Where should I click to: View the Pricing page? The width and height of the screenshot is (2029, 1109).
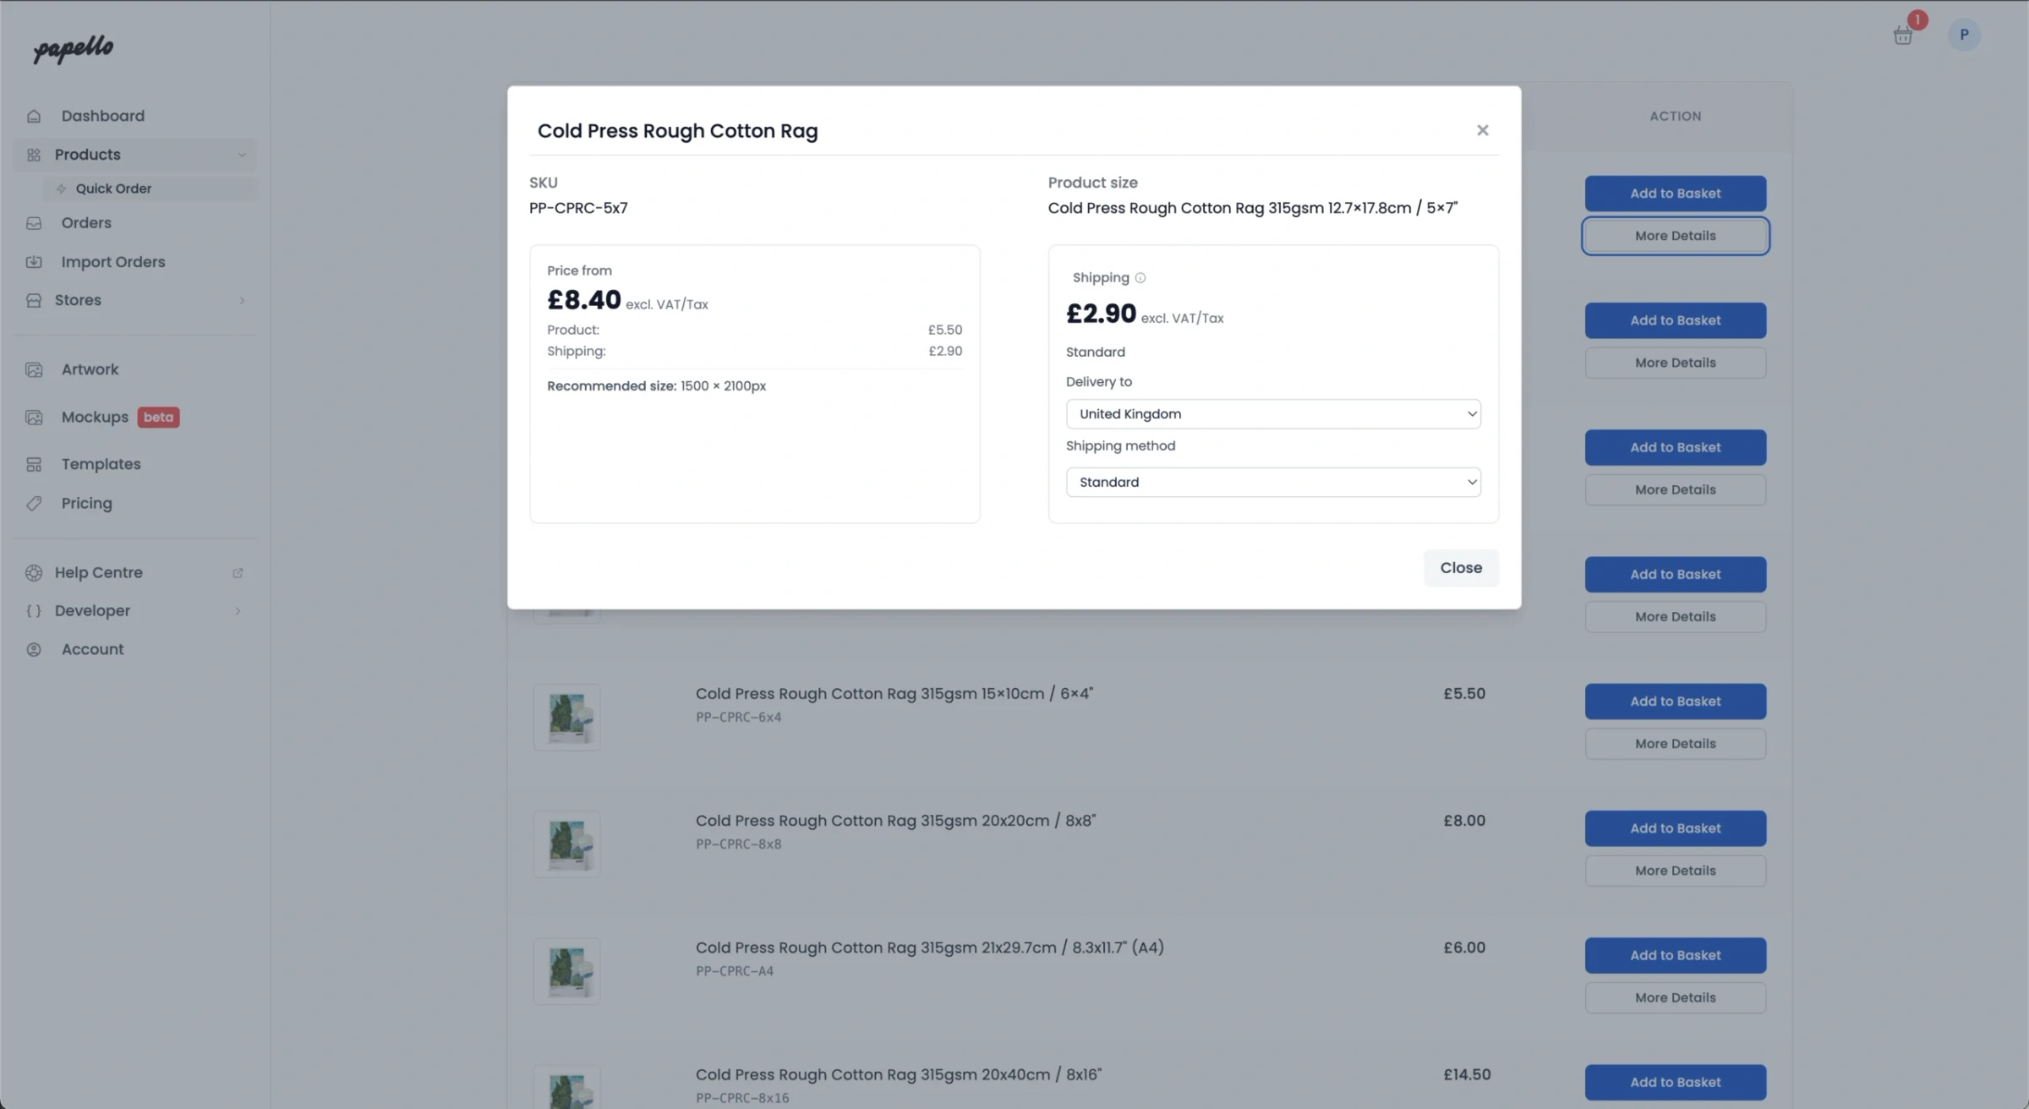85,502
